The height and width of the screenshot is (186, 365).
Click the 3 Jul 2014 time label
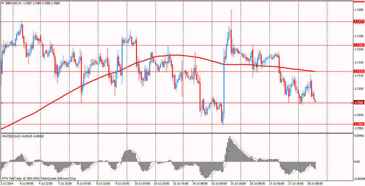click(x=7, y=183)
